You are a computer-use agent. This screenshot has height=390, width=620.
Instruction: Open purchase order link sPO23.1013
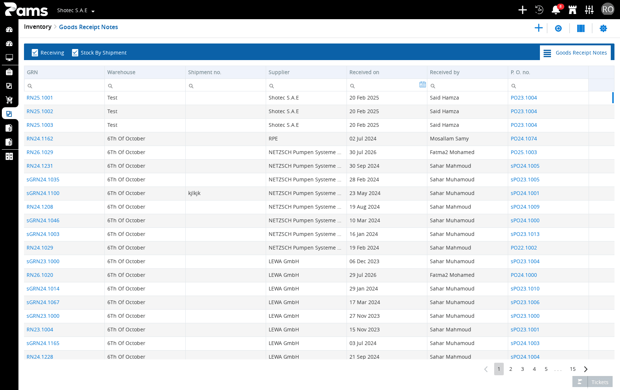525,234
